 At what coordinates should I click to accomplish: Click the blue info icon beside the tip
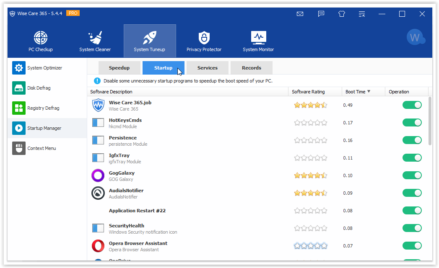(x=97, y=81)
